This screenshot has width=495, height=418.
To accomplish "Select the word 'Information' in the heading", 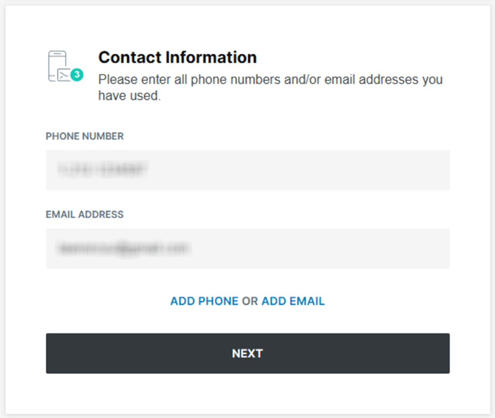I will tap(211, 58).
